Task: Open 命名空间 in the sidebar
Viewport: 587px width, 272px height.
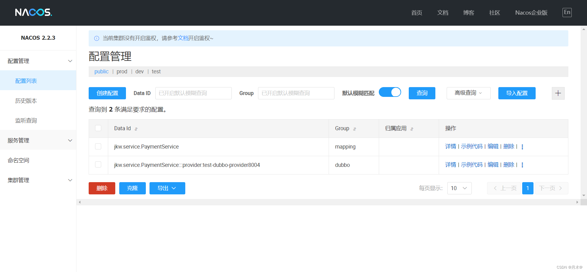Action: [x=38, y=160]
